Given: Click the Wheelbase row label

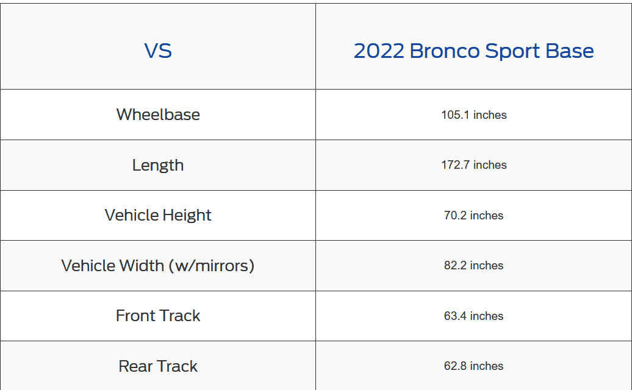Looking at the screenshot, I should [158, 115].
